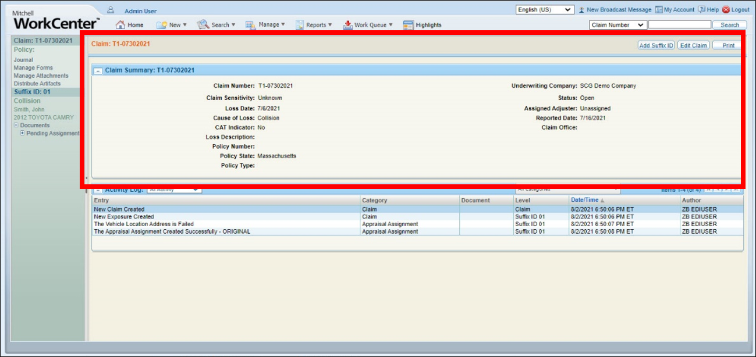
Task: Click the Home house icon
Action: [x=120, y=24]
